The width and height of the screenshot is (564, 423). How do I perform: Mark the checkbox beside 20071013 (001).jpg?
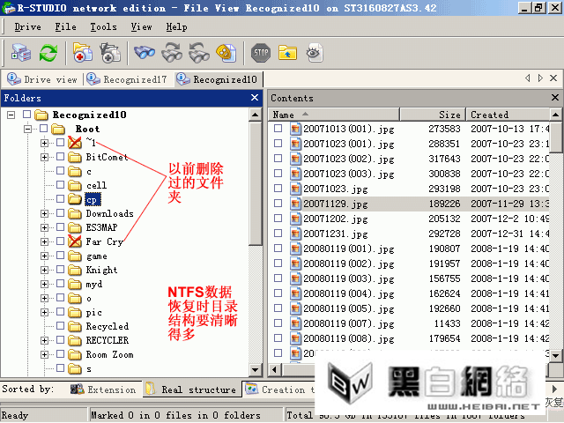[x=278, y=129]
